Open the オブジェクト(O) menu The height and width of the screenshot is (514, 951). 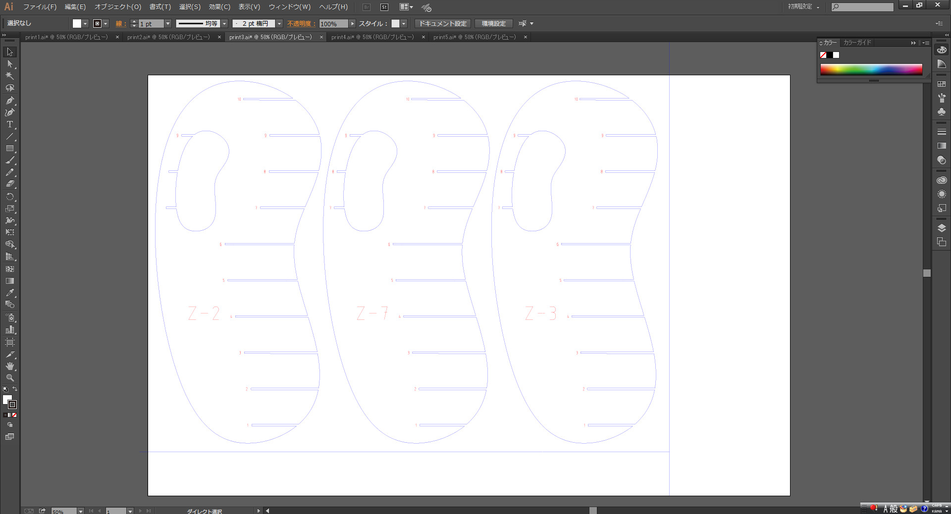pos(118,7)
